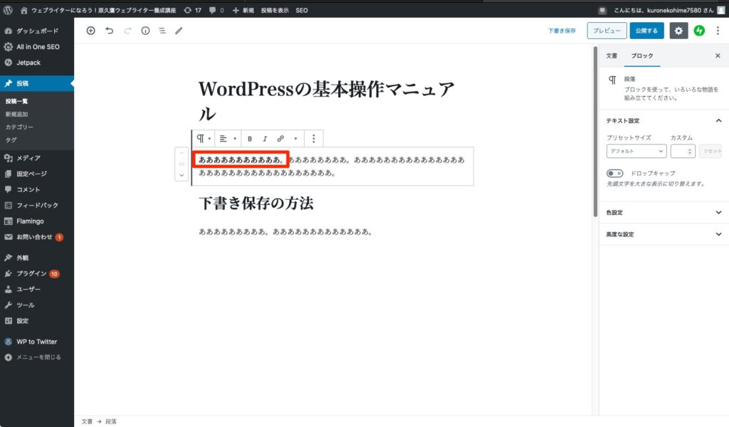Screen dimensions: 729x427
Task: Move block down with arrow
Action: click(x=182, y=175)
